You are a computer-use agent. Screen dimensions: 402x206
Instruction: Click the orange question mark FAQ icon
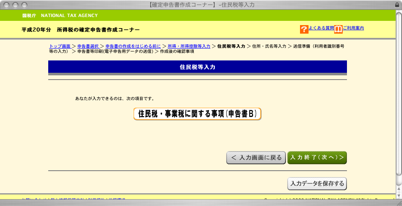304,29
